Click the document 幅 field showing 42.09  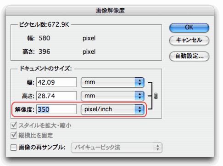[x=56, y=82]
